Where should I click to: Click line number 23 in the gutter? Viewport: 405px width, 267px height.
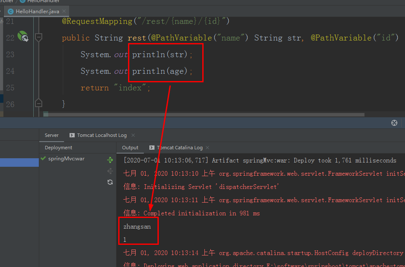10,54
